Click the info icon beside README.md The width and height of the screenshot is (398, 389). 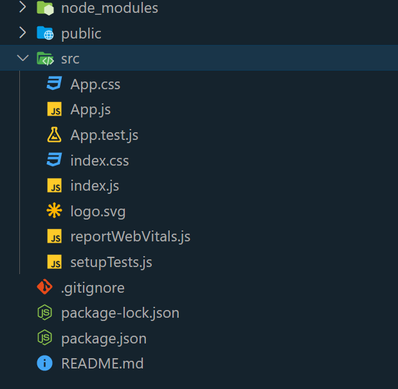click(x=44, y=363)
